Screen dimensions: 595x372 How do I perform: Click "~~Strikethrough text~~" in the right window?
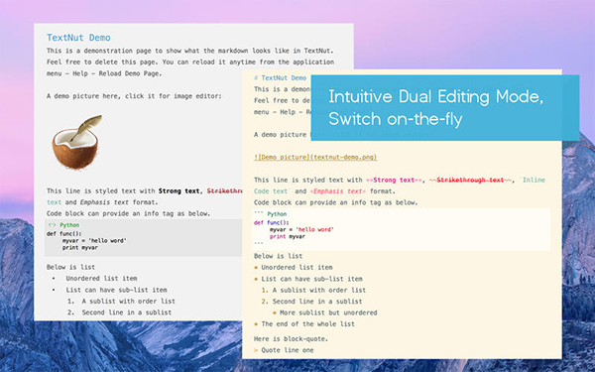(470, 180)
